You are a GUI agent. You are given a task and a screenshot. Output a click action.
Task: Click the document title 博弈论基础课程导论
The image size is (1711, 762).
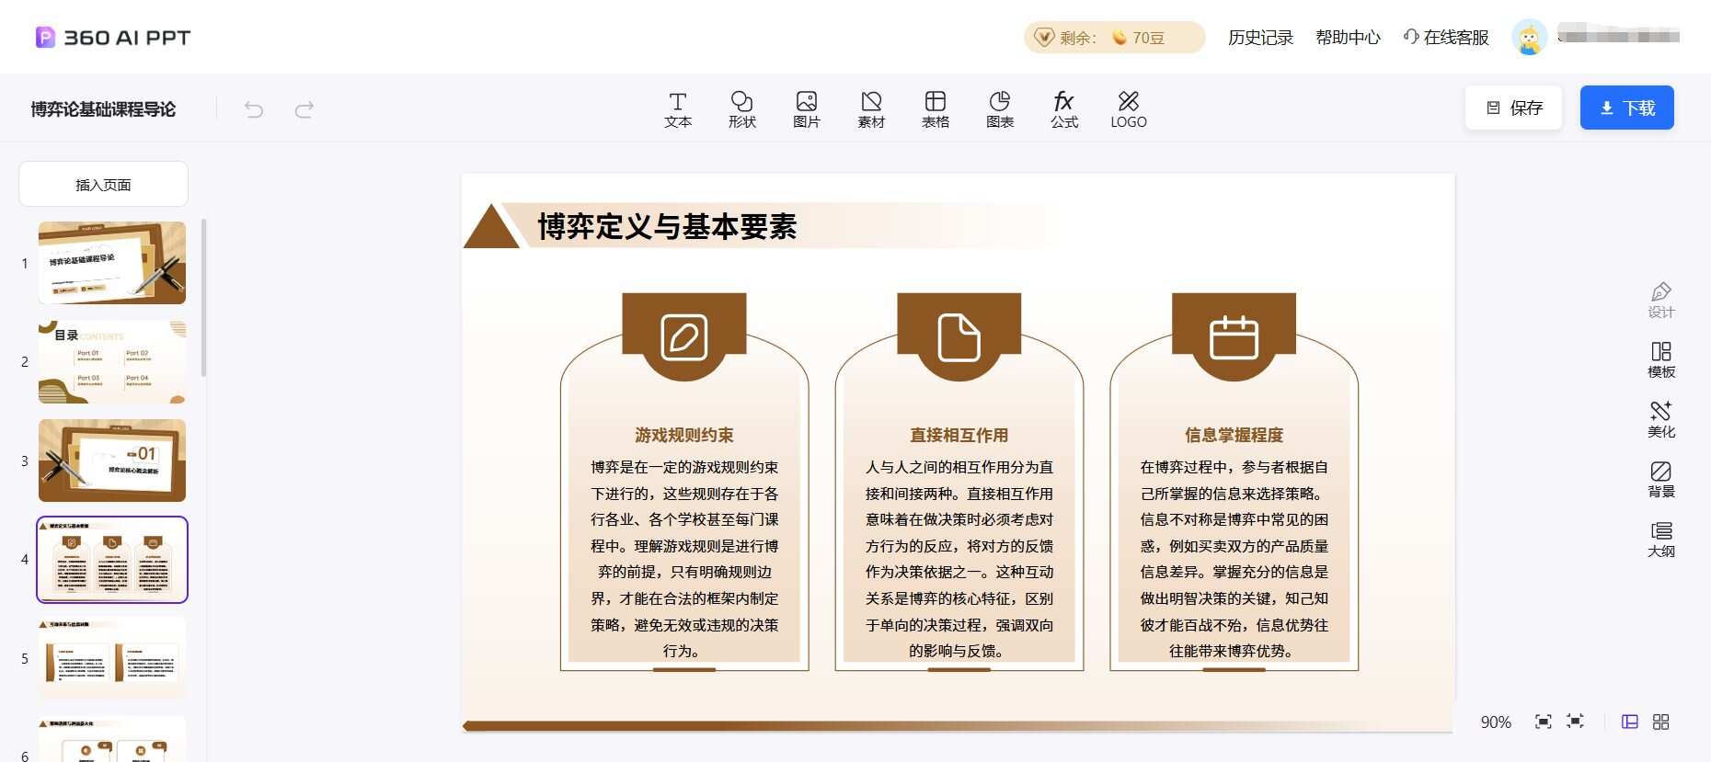pyautogui.click(x=103, y=109)
